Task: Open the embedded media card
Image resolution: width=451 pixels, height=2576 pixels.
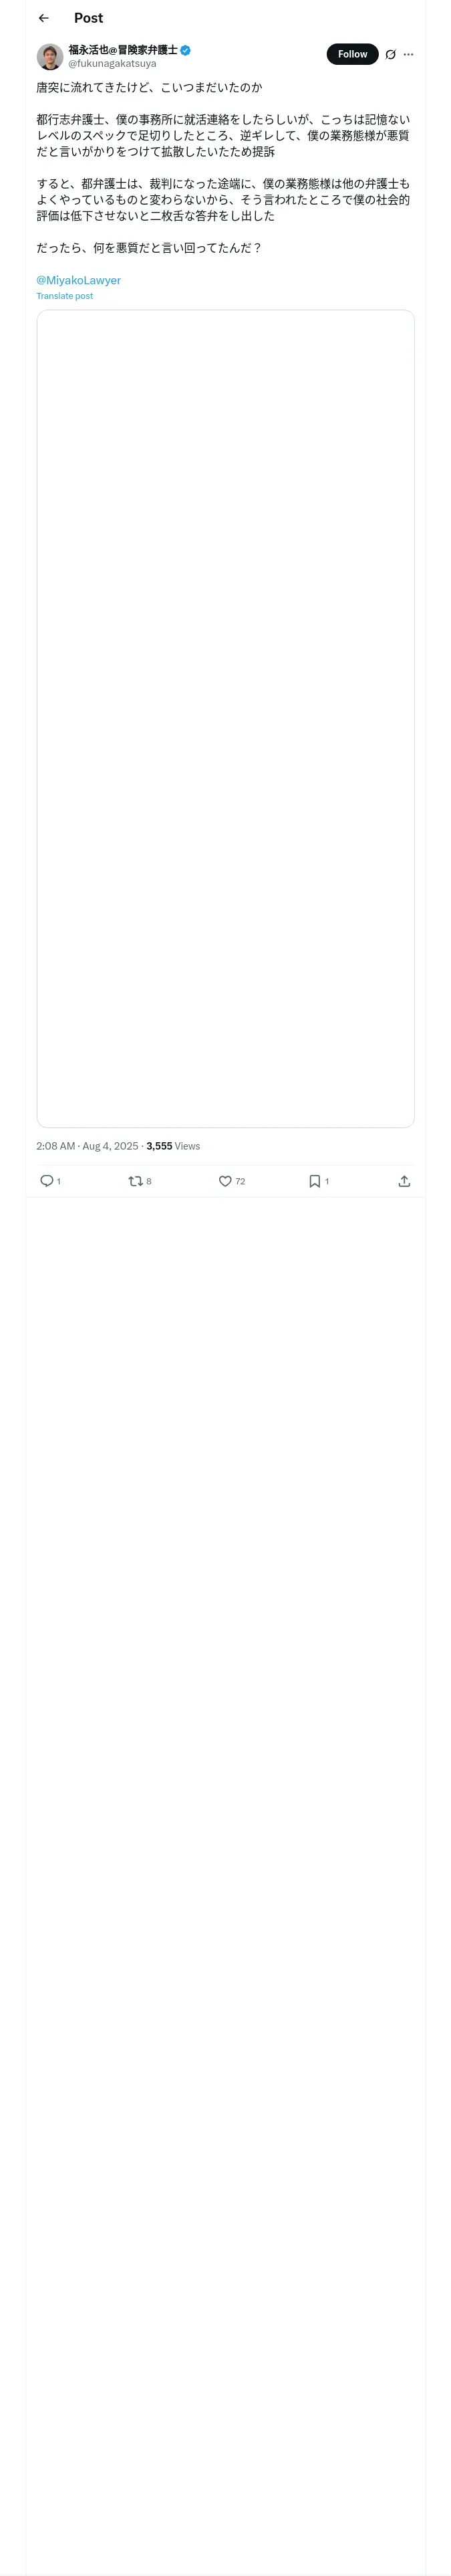Action: pos(225,718)
